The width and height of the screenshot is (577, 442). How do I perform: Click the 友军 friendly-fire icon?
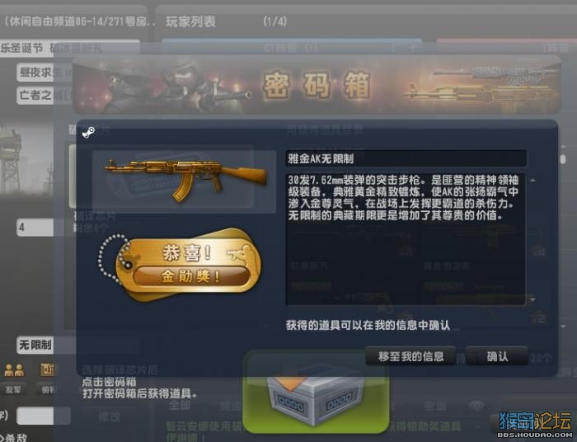click(x=14, y=370)
